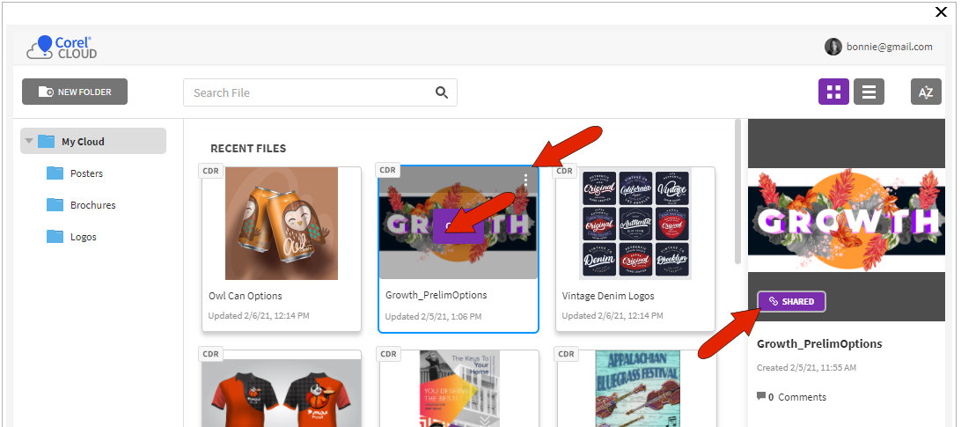Open the Brochures folder
The width and height of the screenshot is (961, 427).
(93, 205)
